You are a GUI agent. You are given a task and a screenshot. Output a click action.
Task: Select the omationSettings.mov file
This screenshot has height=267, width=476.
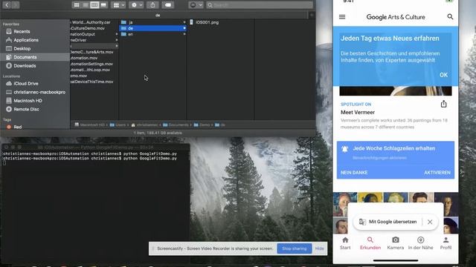click(x=91, y=64)
